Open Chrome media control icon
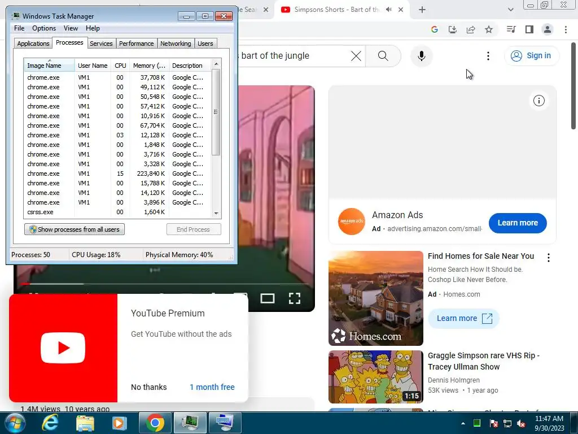Screen dimensions: 578x434 tap(511, 29)
